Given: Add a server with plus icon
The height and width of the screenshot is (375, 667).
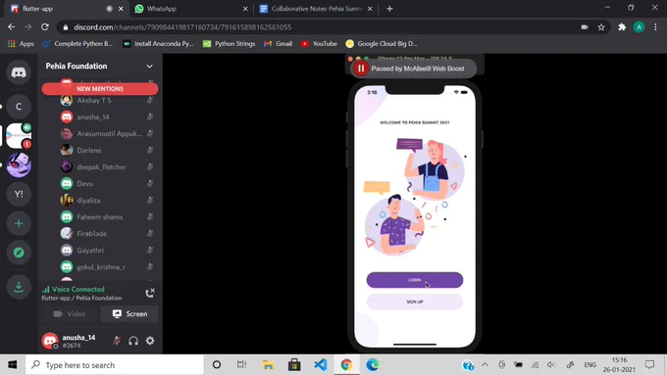Looking at the screenshot, I should point(19,223).
